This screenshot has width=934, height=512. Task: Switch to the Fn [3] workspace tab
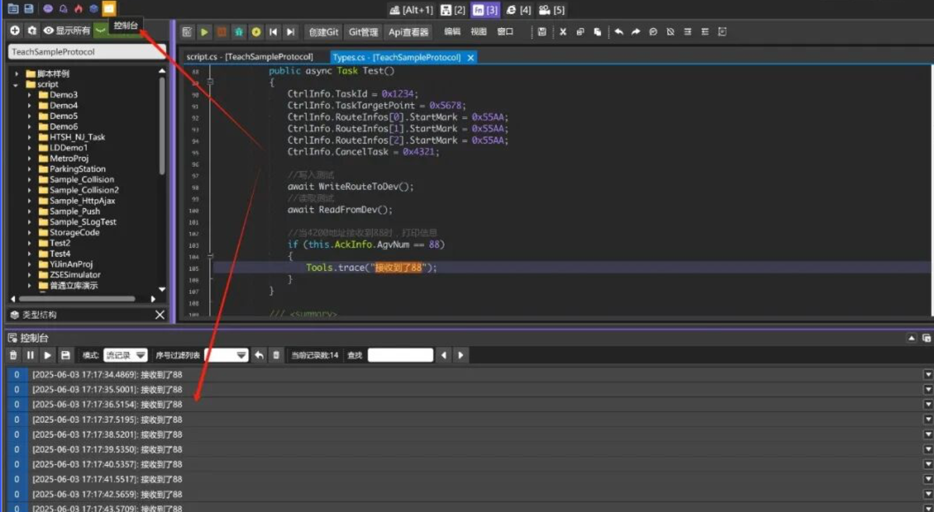point(485,10)
